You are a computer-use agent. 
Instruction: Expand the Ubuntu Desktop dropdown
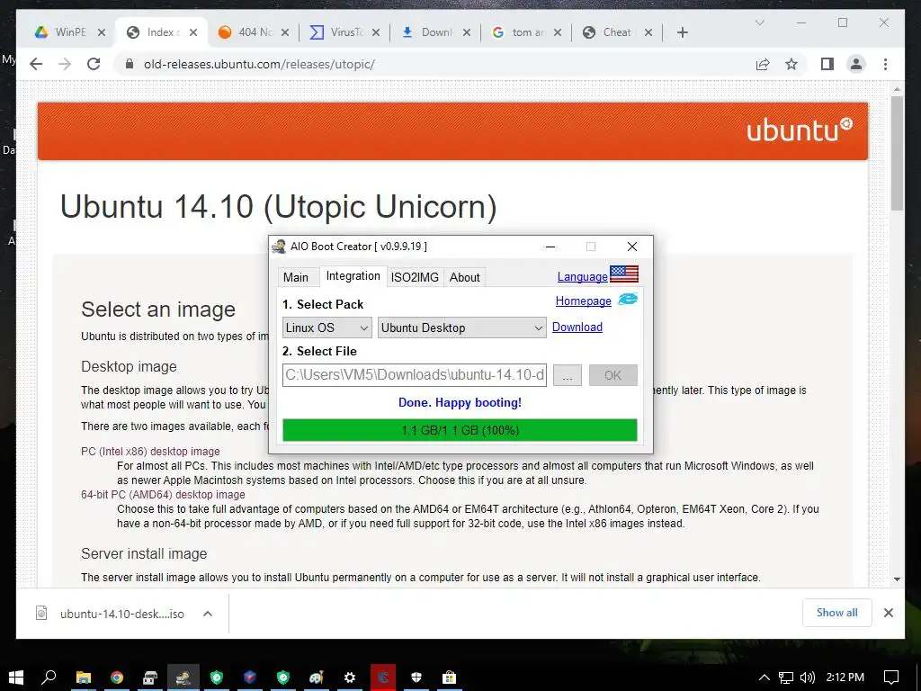click(x=461, y=328)
